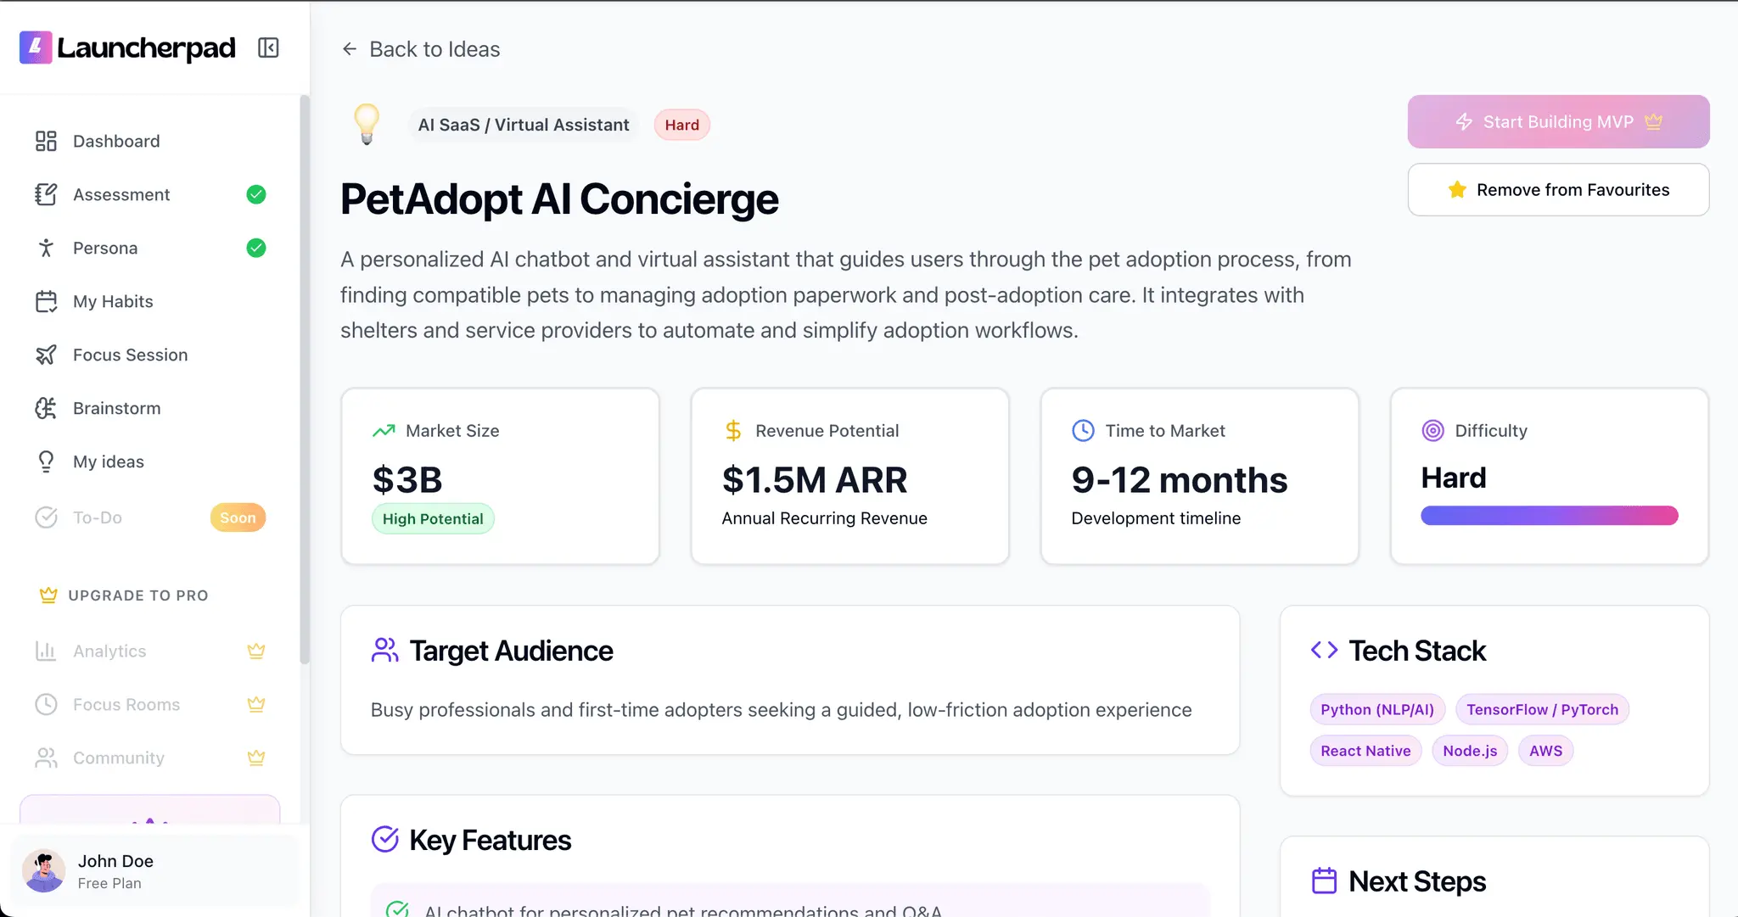The height and width of the screenshot is (917, 1738).
Task: Open the John Doe profile card
Action: pyautogui.click(x=154, y=871)
